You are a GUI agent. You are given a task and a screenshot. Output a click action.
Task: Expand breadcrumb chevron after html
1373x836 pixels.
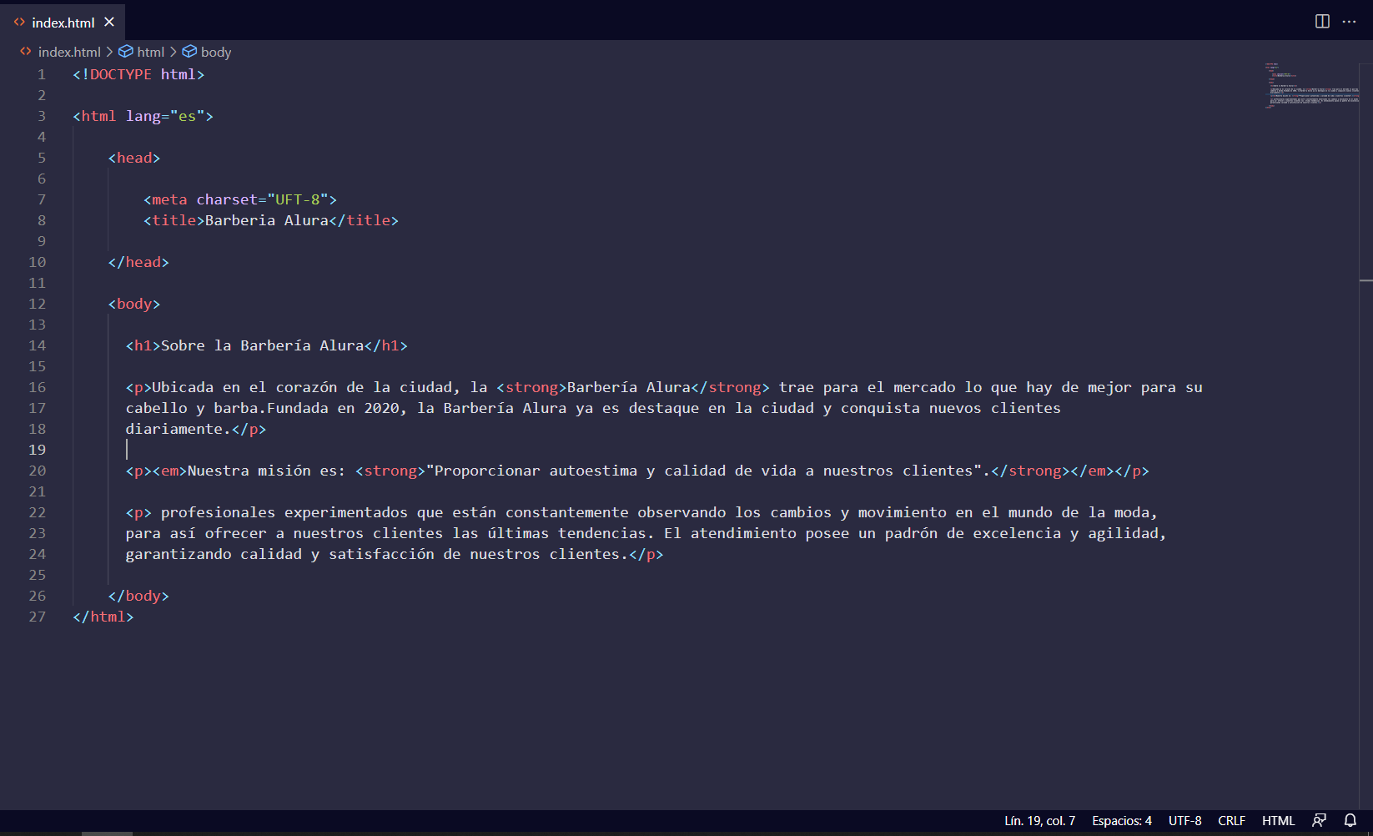tap(174, 52)
